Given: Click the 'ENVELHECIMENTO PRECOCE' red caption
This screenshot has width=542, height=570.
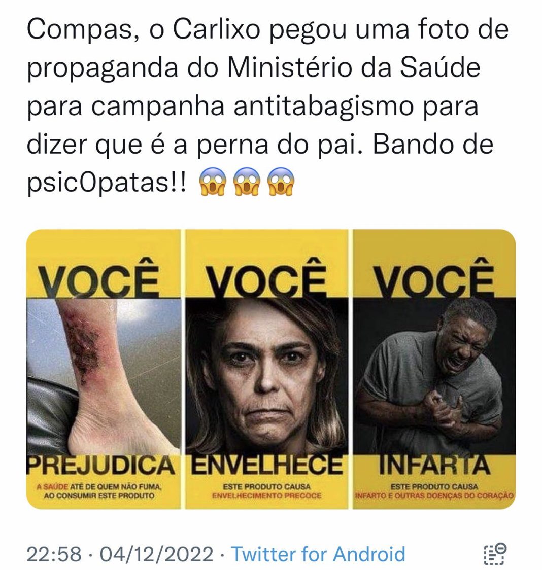Looking at the screenshot, I should 266,496.
